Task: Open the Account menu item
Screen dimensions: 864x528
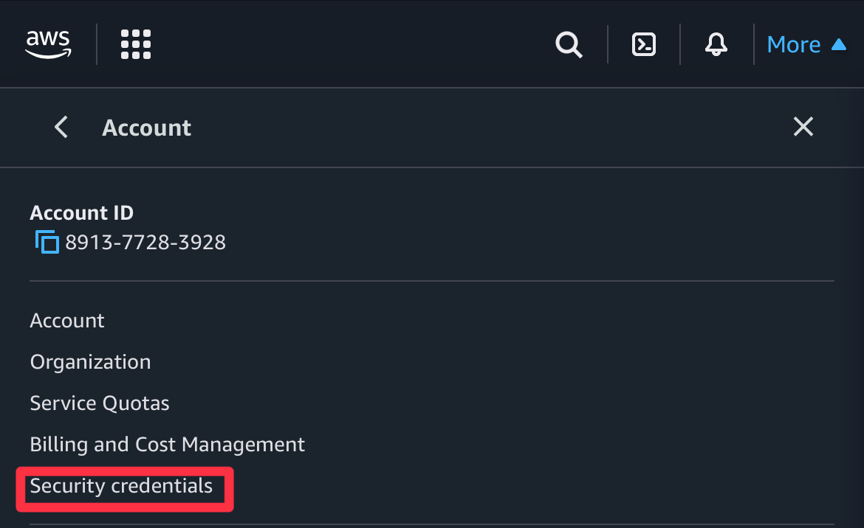Action: point(67,321)
